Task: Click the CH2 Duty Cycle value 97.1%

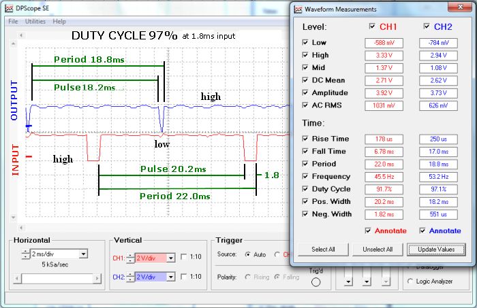Action: click(x=438, y=189)
